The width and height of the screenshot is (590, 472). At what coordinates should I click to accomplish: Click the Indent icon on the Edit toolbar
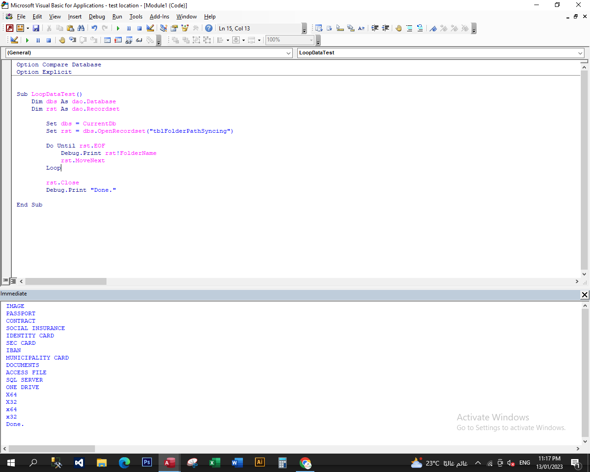pyautogui.click(x=375, y=28)
